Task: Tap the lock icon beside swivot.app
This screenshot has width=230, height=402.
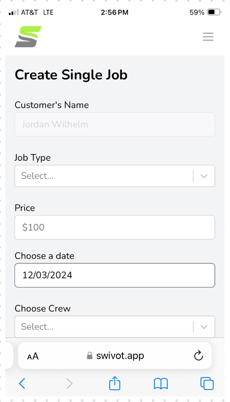Action: click(90, 356)
